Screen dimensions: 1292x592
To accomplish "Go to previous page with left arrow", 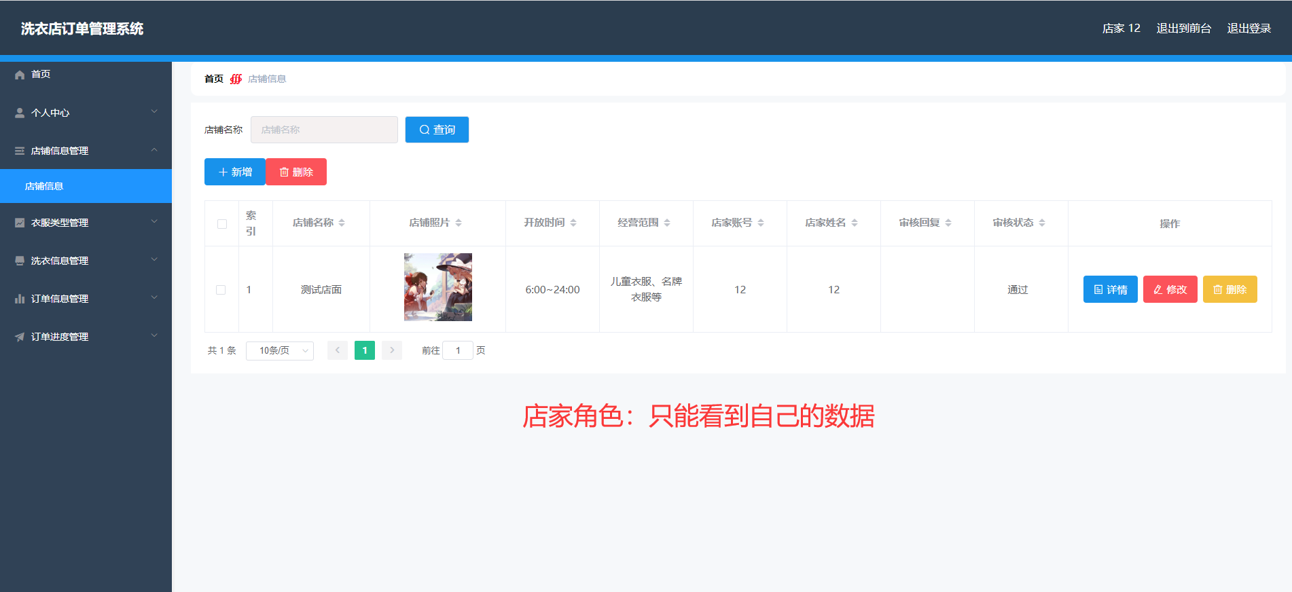I will [338, 350].
